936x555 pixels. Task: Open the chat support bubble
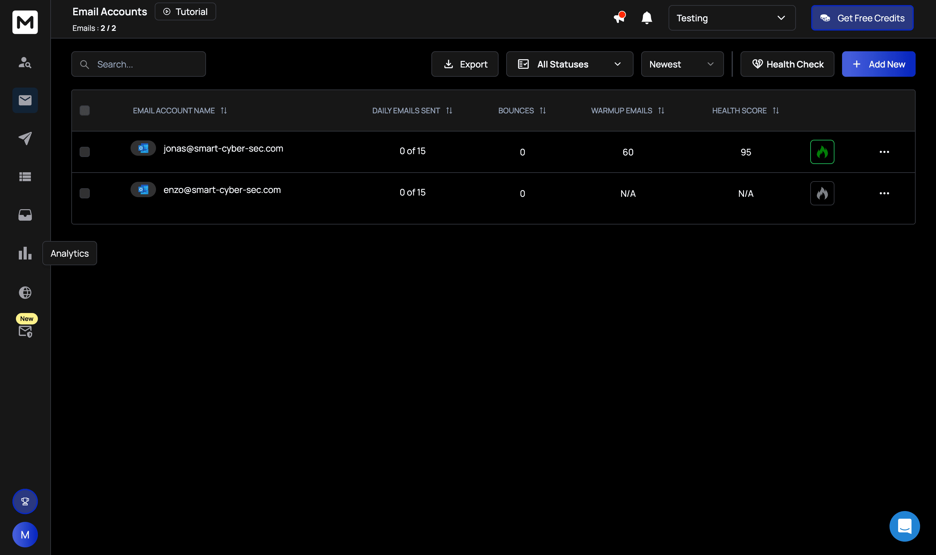point(904,526)
